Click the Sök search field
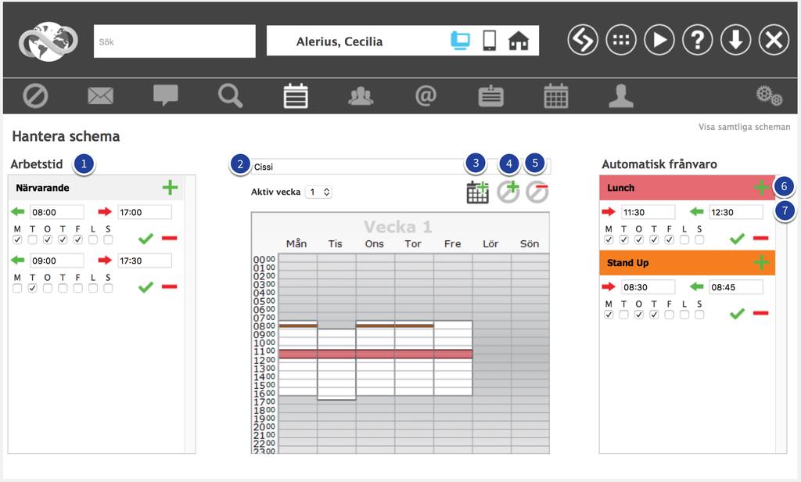This screenshot has width=801, height=482. (174, 41)
